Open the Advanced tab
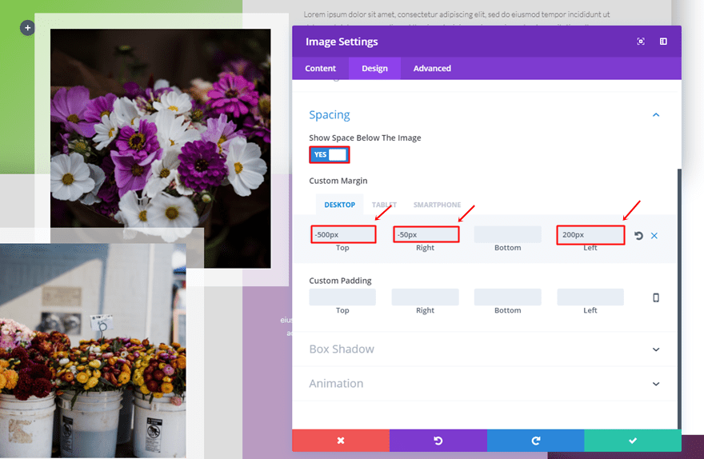Viewport: 704px width, 459px height. point(432,69)
